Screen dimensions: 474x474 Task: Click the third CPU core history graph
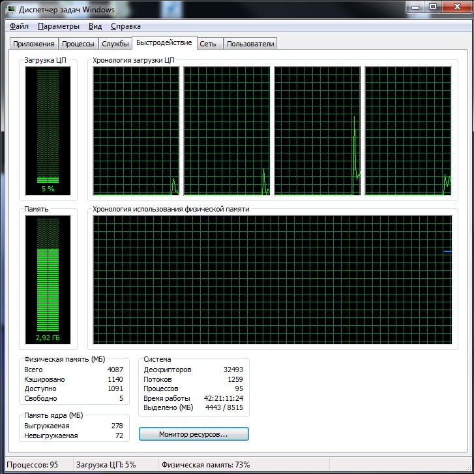coord(318,131)
